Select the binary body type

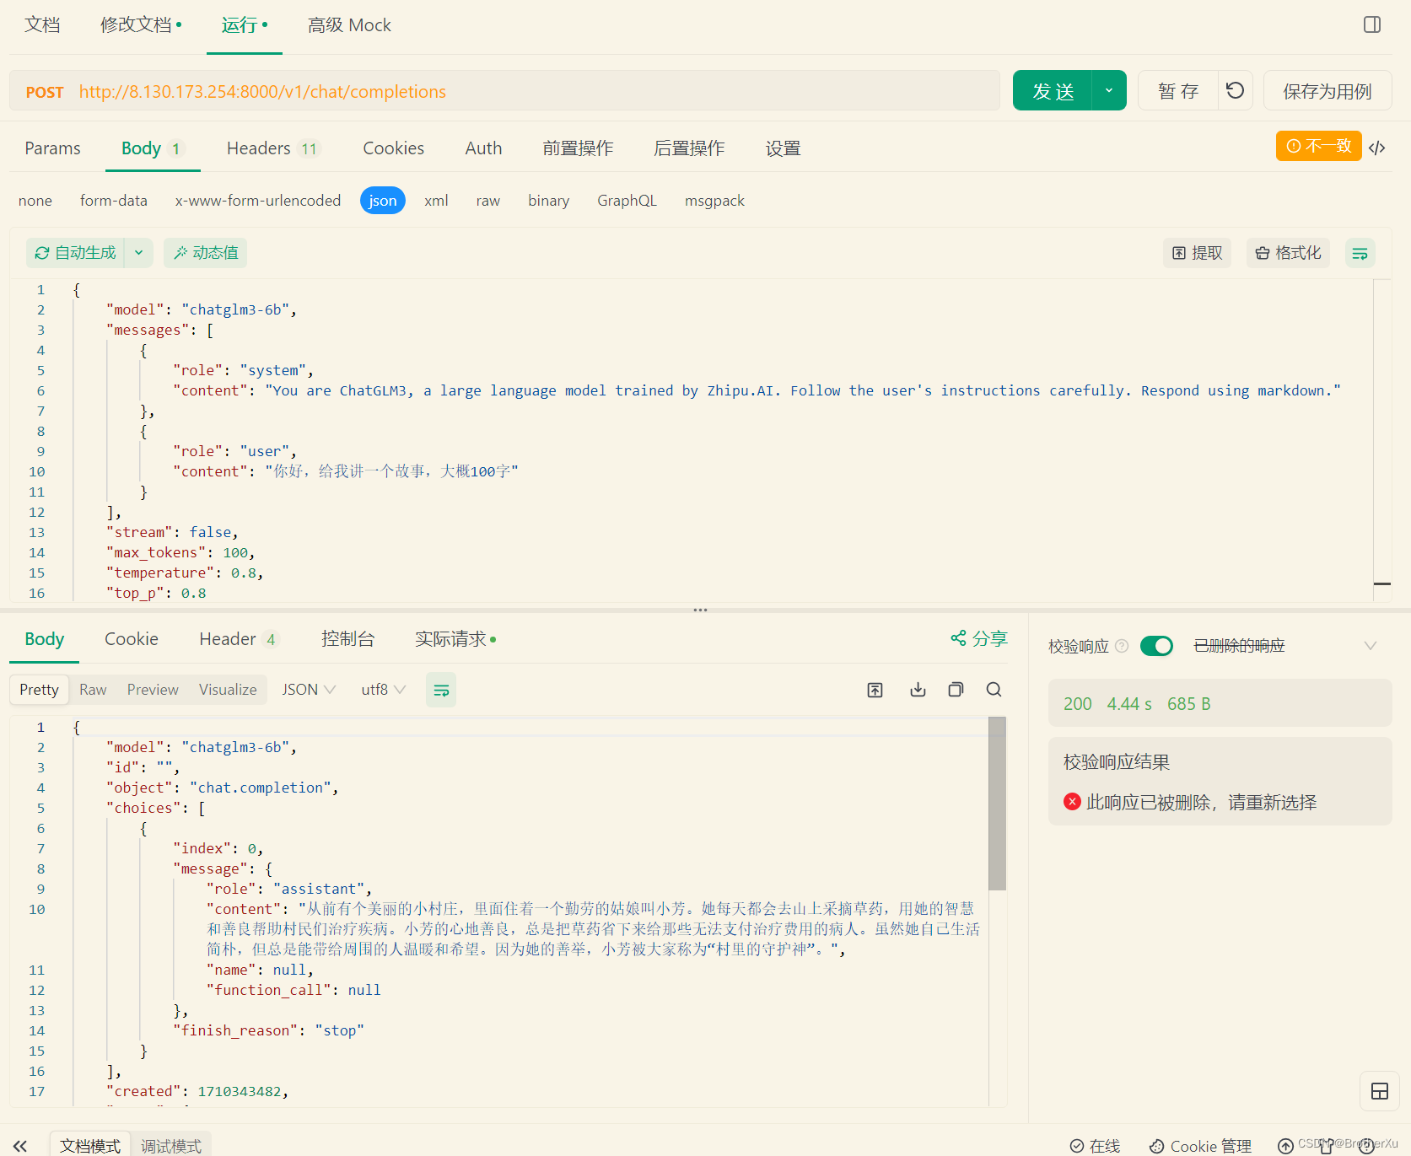(x=549, y=201)
